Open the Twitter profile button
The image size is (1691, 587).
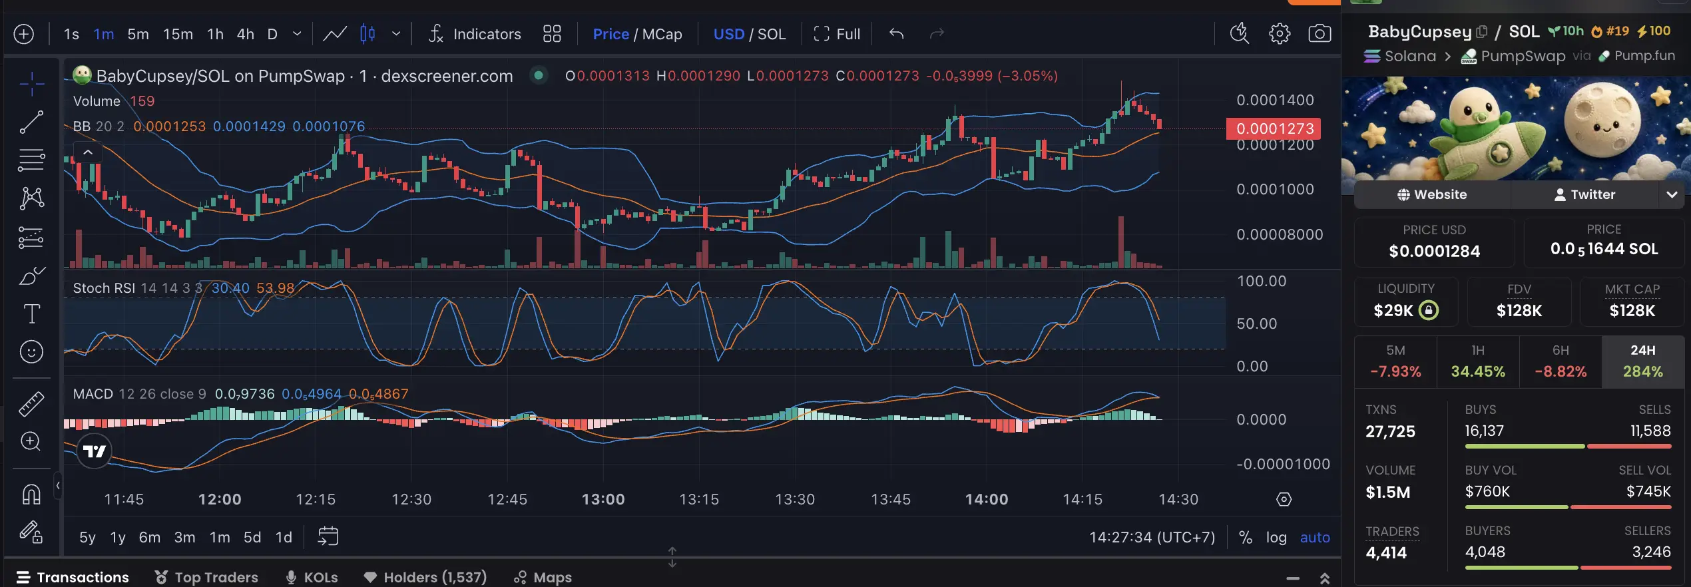1584,194
